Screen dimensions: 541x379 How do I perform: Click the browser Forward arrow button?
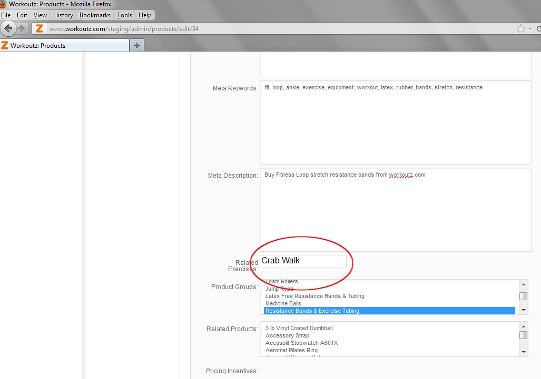click(22, 28)
